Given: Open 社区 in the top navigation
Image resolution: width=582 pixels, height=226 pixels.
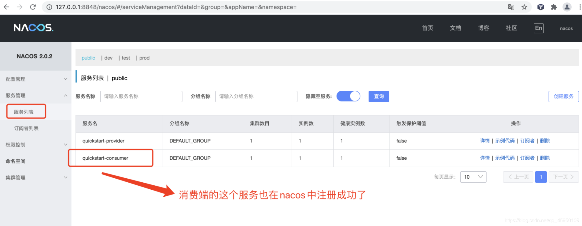Looking at the screenshot, I should point(511,28).
